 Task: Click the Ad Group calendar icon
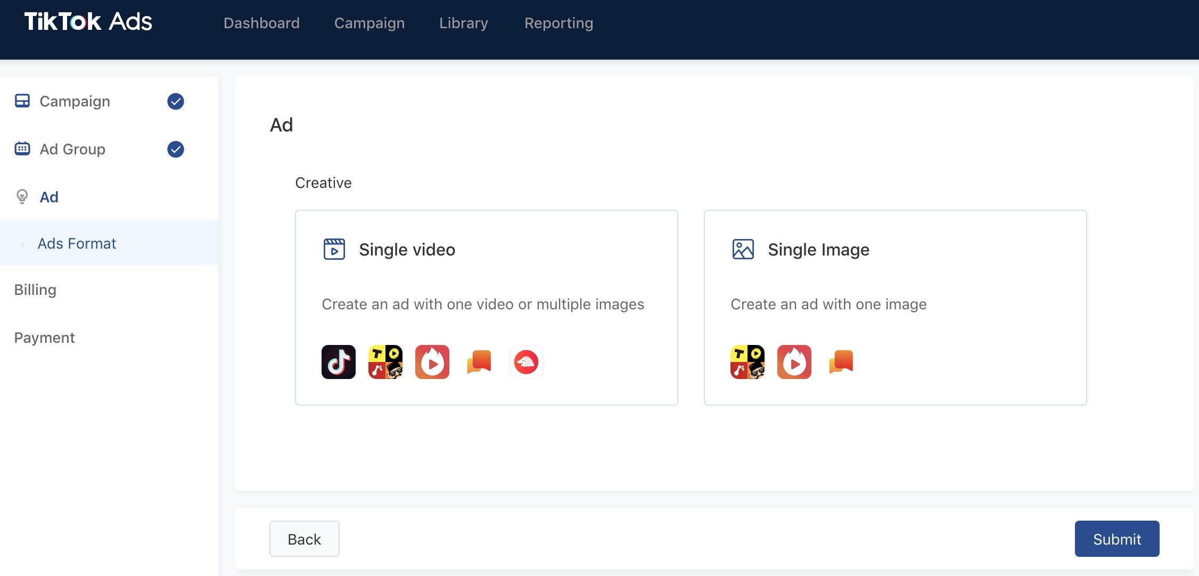[x=22, y=149]
